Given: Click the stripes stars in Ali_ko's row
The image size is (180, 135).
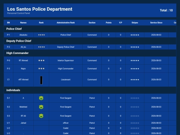Looking at the screenshot, I should tap(135, 47).
